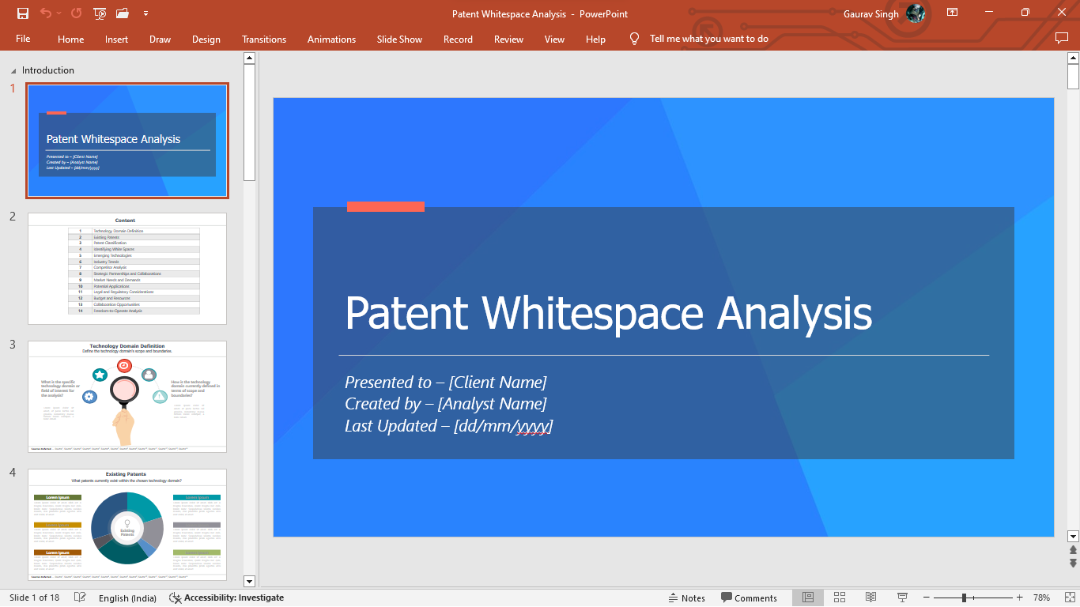The height and width of the screenshot is (607, 1080).
Task: Click the Undo arrow icon
Action: tap(45, 13)
